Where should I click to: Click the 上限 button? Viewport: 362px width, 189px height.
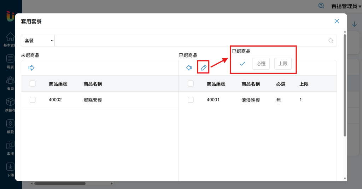click(x=283, y=64)
